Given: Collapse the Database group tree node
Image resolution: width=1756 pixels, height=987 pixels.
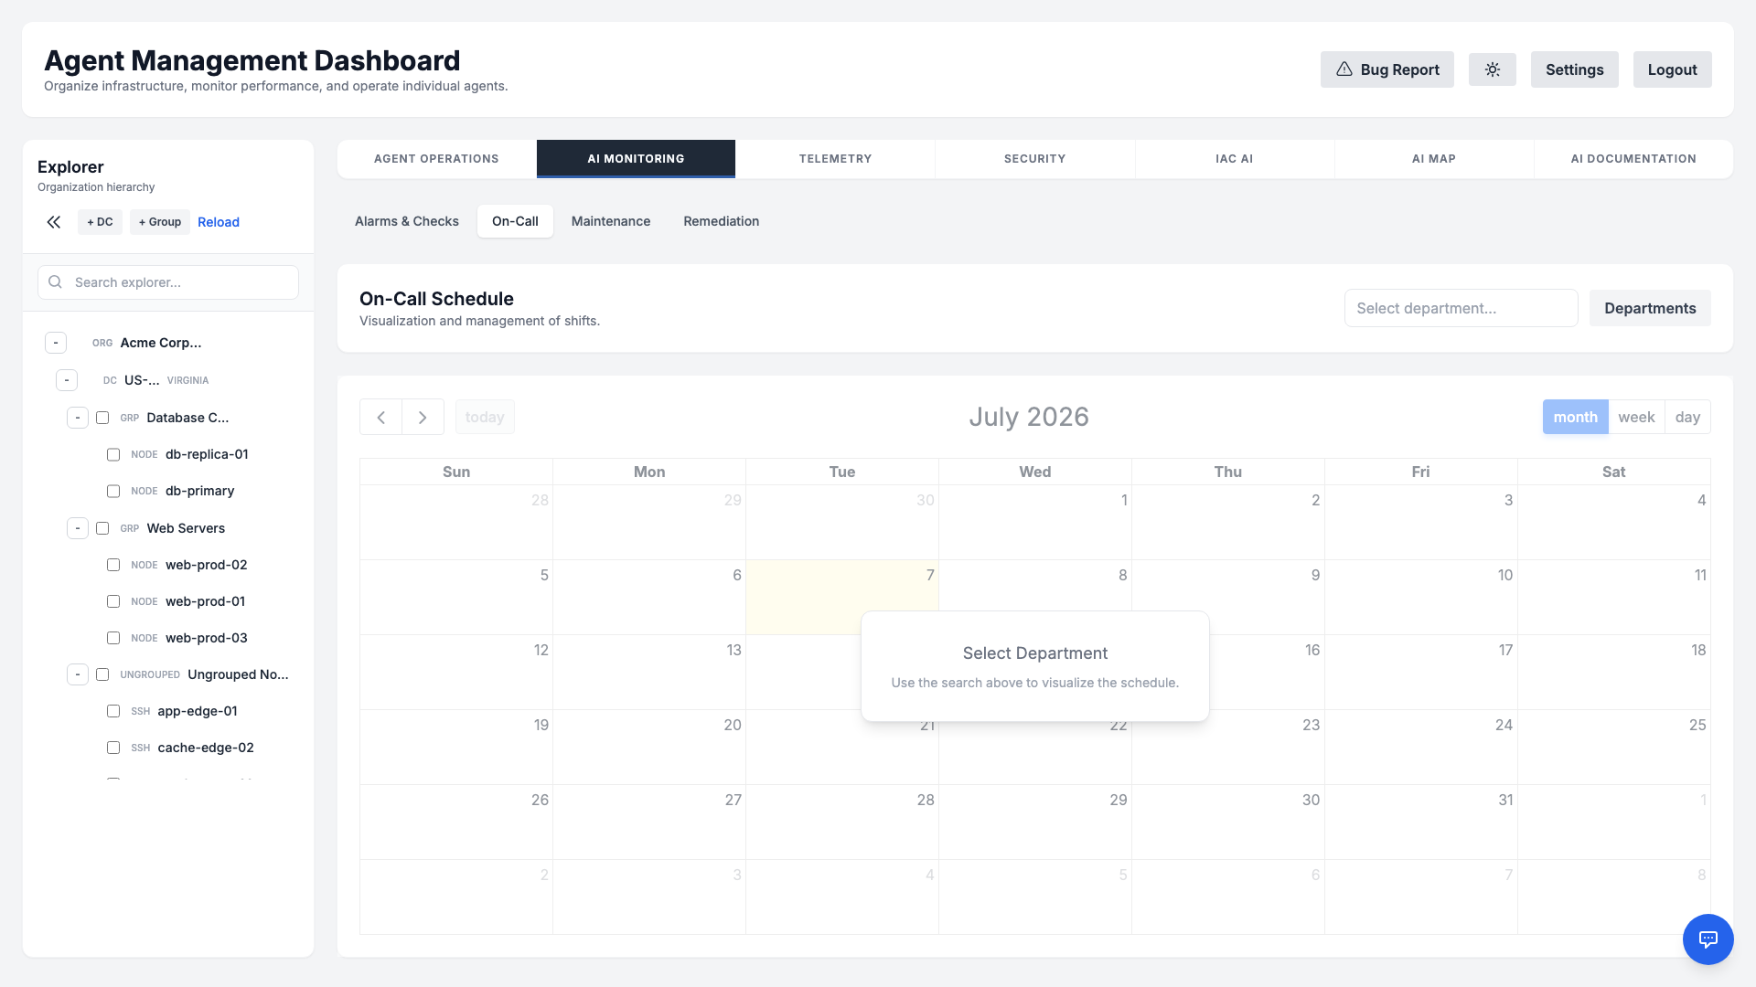Looking at the screenshot, I should 78,418.
